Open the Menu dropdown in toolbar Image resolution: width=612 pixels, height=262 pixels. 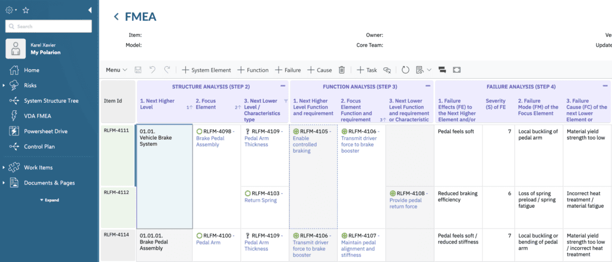click(116, 70)
